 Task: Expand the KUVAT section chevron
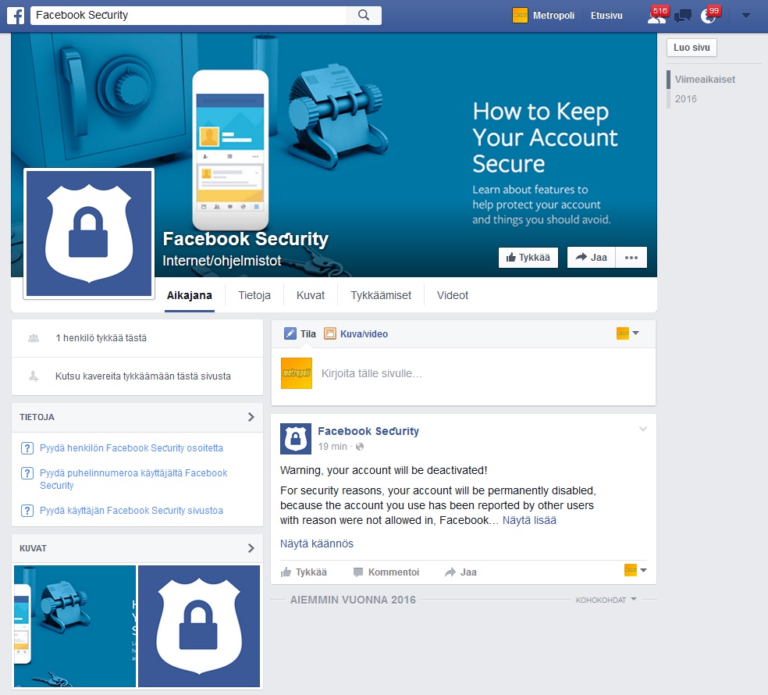251,548
